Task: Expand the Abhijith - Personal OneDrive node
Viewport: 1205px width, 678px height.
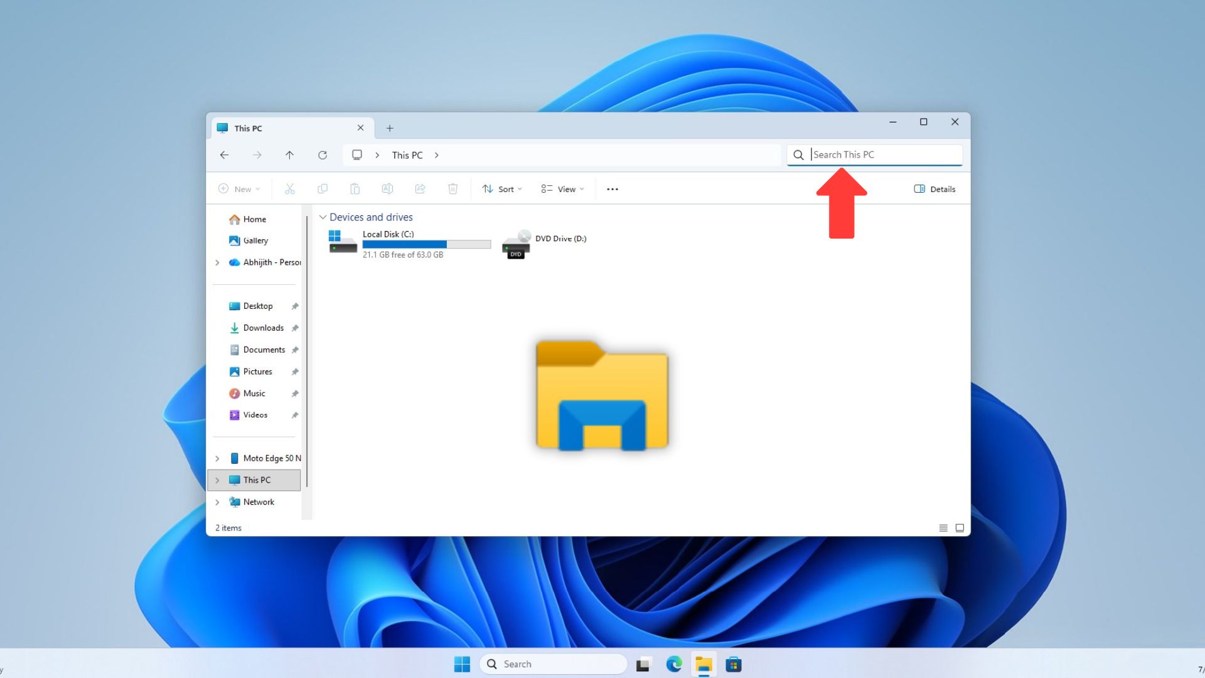Action: point(217,262)
